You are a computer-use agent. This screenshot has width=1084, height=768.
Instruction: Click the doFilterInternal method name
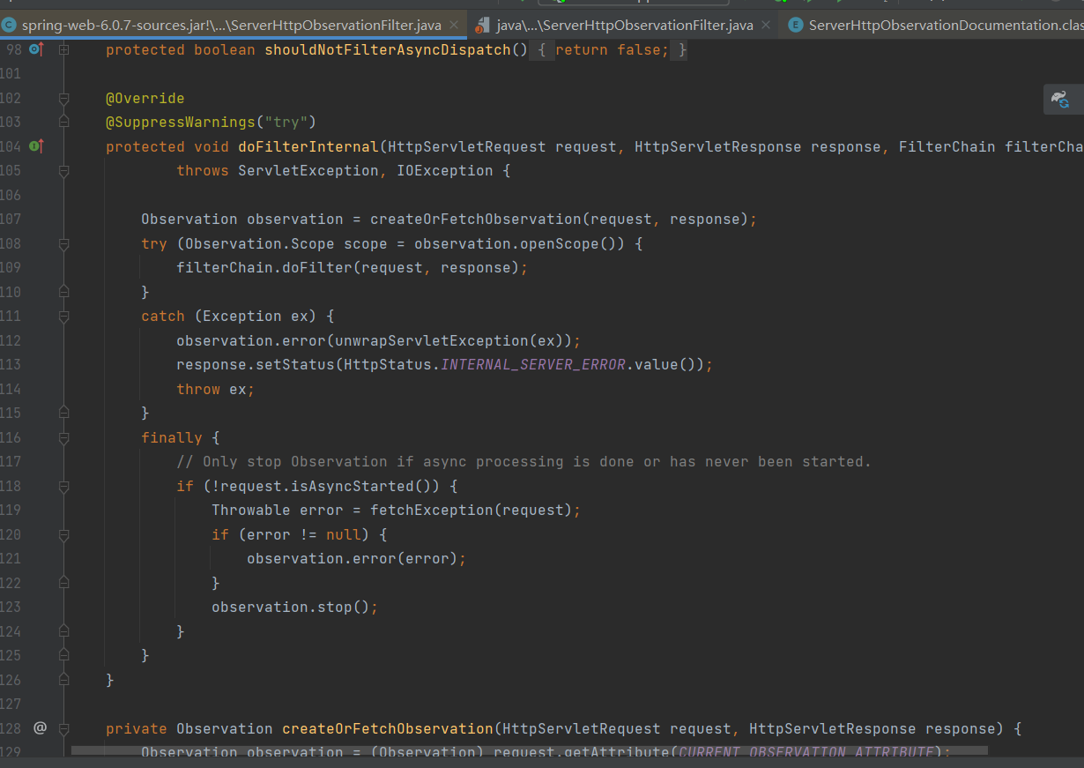tap(308, 146)
